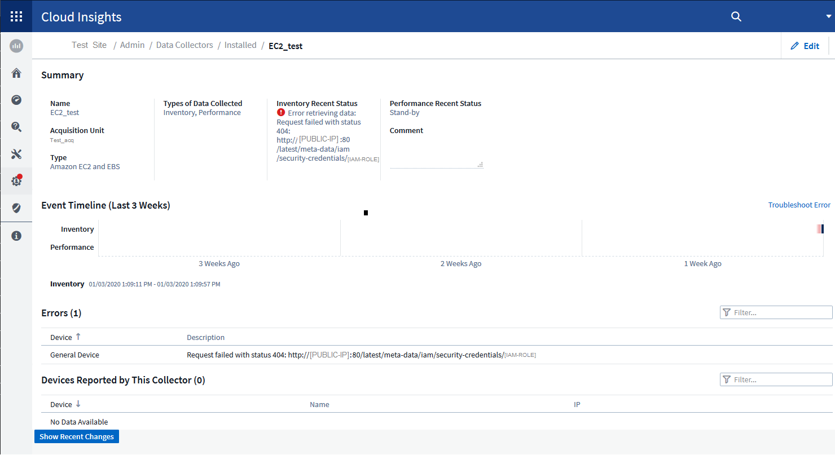Select the Manage tools wrench icon
The image size is (835, 455).
tap(16, 154)
